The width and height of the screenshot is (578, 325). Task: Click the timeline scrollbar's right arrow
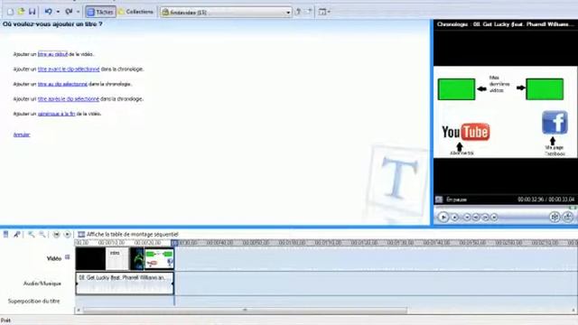(574, 311)
